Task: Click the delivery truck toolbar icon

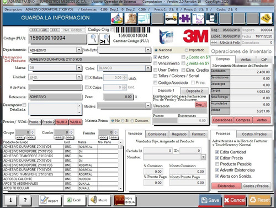Action: pyautogui.click(x=171, y=18)
